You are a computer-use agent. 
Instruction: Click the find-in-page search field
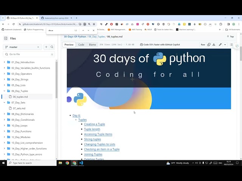(x=60, y=30)
